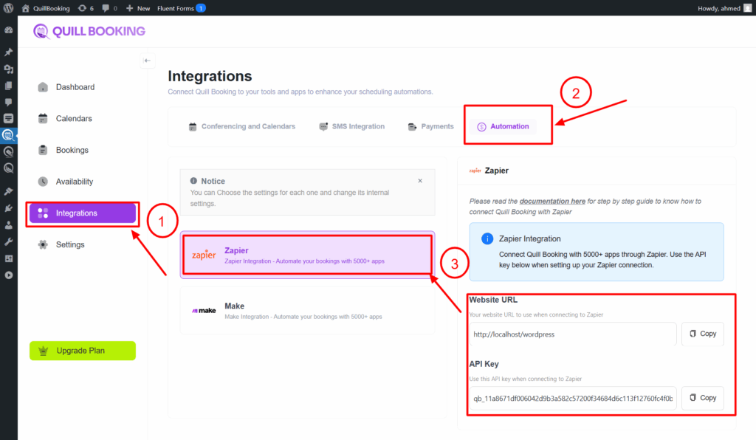Switch to Conferencing and Calendars tab

pos(241,127)
